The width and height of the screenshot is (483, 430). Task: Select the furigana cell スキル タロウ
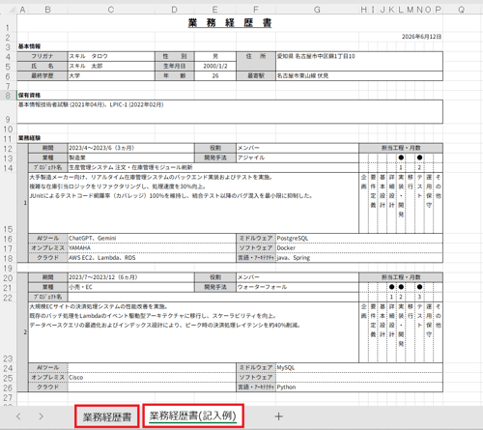[111, 56]
